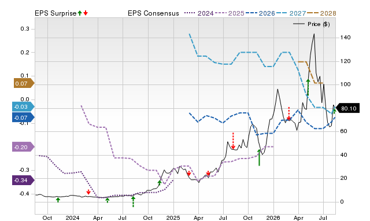Select the dark-blue -0.07 value tag
370x221 pixels.
pyautogui.click(x=23, y=117)
